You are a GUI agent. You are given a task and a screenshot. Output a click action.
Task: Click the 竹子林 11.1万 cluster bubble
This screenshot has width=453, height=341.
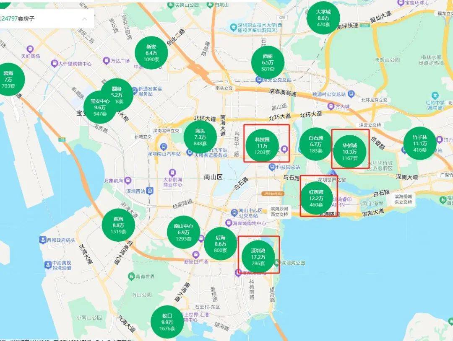click(x=420, y=143)
